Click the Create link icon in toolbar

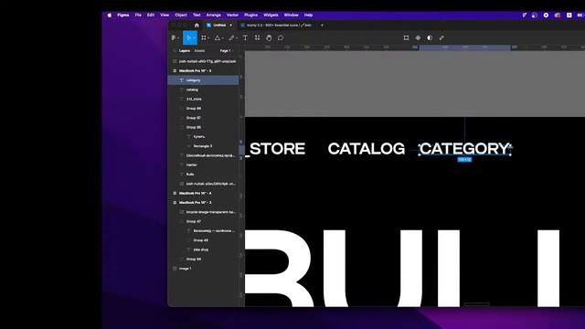pos(441,37)
